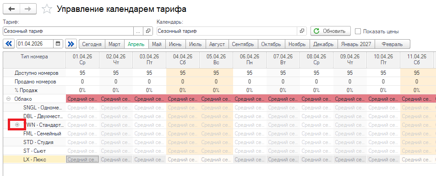Click the Календарь input field
This screenshot has width=436, height=176.
pos(227,31)
